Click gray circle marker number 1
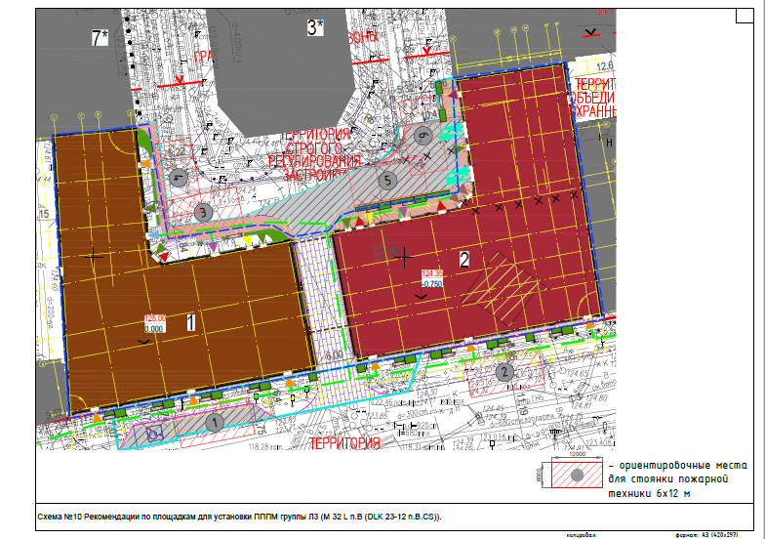The image size is (765, 539). click(215, 423)
